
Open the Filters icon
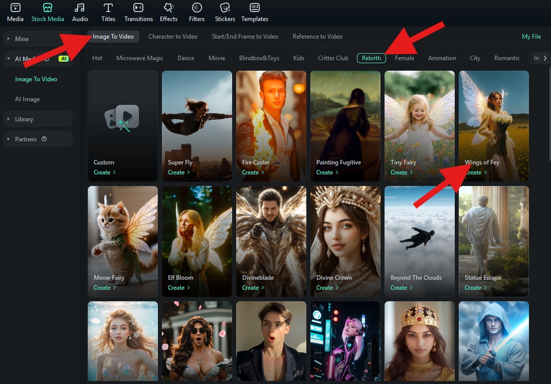[x=197, y=8]
